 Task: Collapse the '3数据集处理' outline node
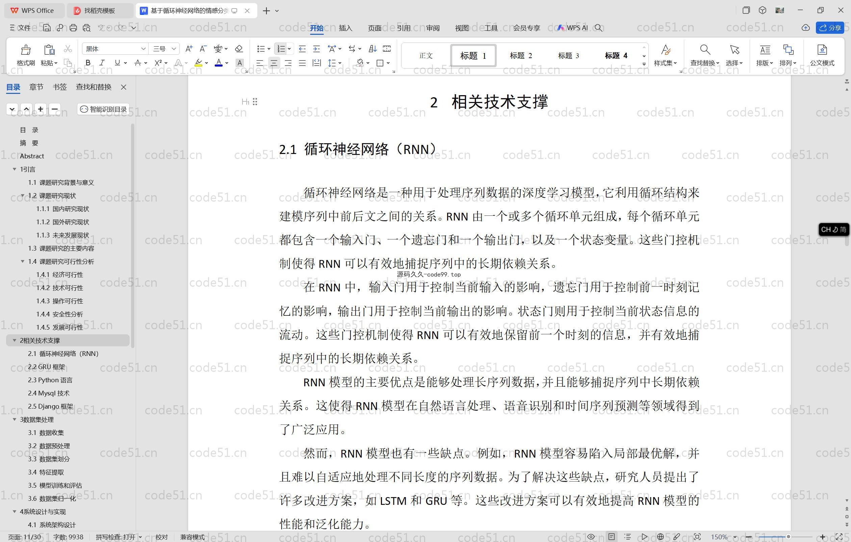point(15,419)
